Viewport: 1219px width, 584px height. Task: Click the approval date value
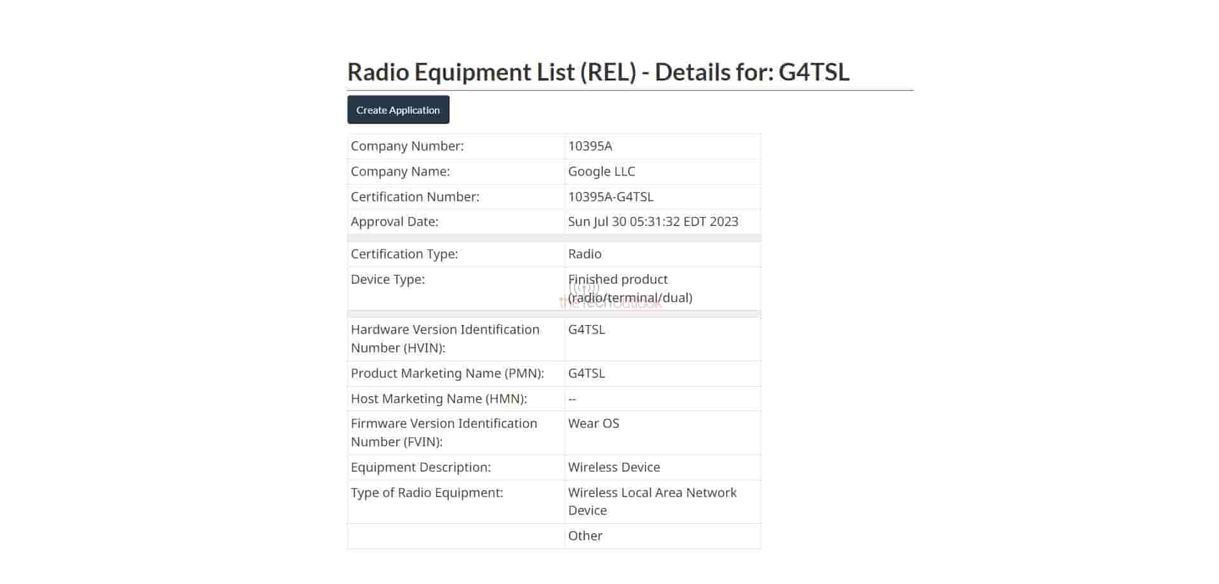[x=653, y=222]
